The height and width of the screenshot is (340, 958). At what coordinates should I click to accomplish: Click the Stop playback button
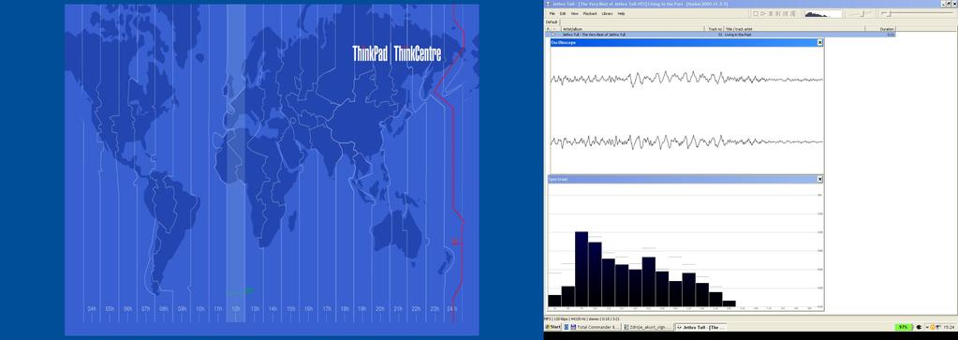756,13
